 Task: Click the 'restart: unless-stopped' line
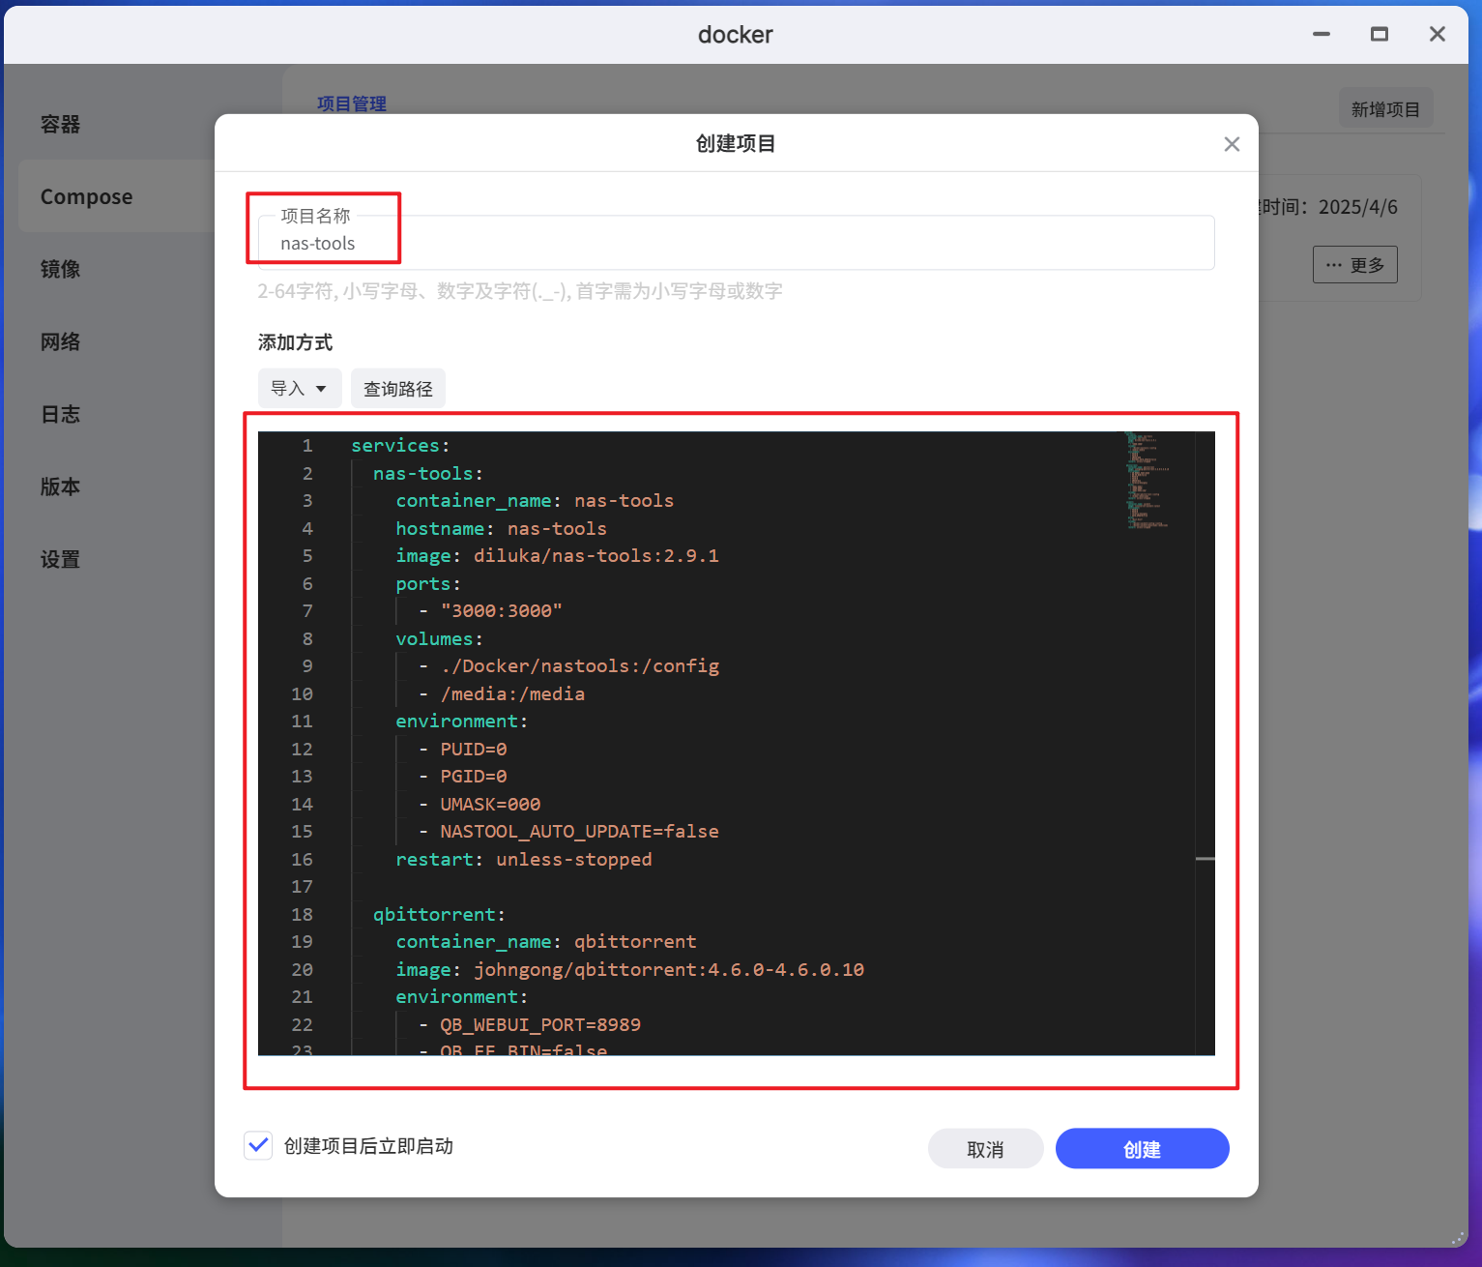(x=524, y=860)
